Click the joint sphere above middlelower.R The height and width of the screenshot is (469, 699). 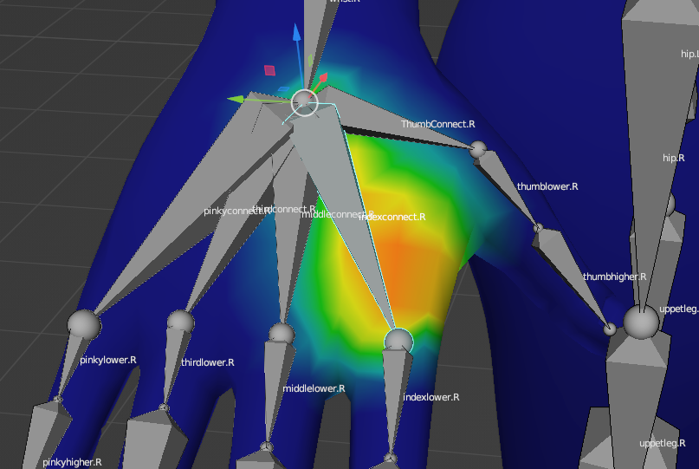click(x=282, y=334)
